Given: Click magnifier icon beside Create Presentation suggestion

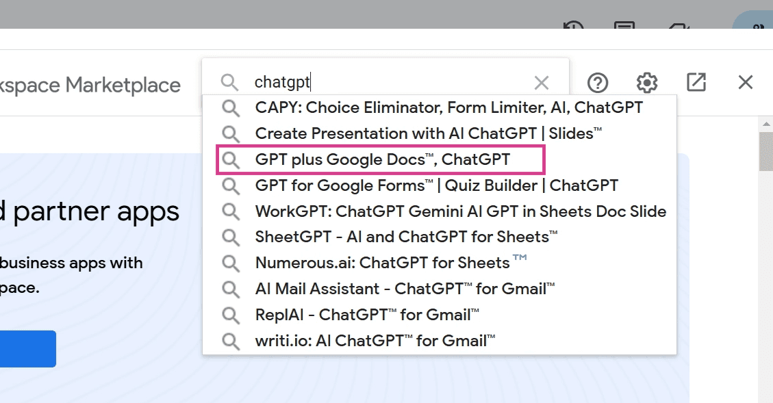Looking at the screenshot, I should [230, 133].
